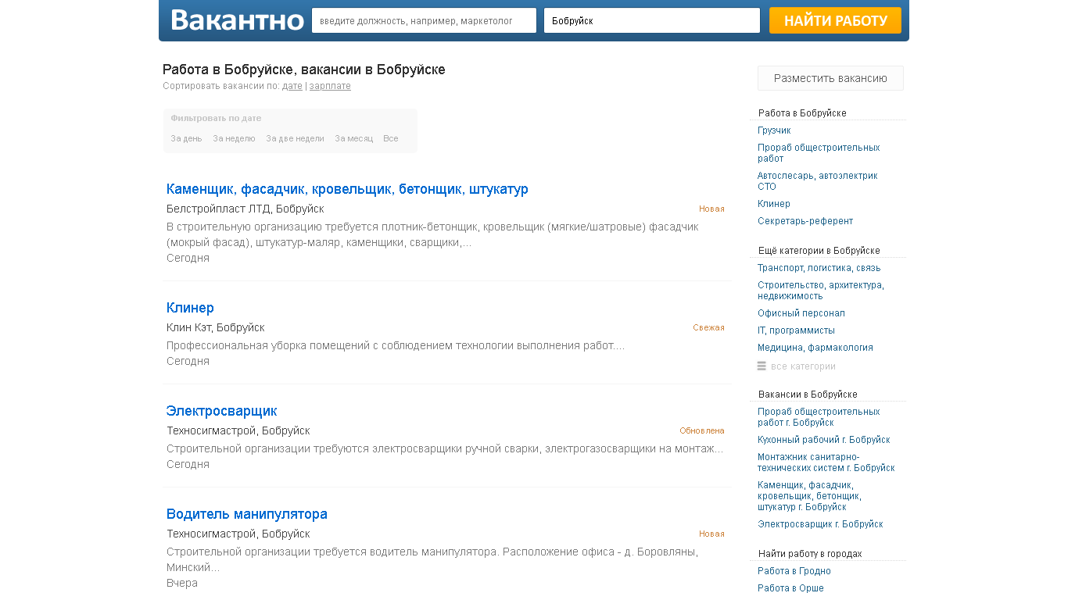
Task: Sort vacancies by дате
Action: coord(292,86)
